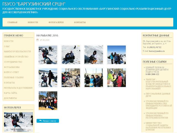The width and height of the screenshot is (177, 133).
Task: Open КОНТАКТЫ in top navigation bar
Action: (x=80, y=22)
